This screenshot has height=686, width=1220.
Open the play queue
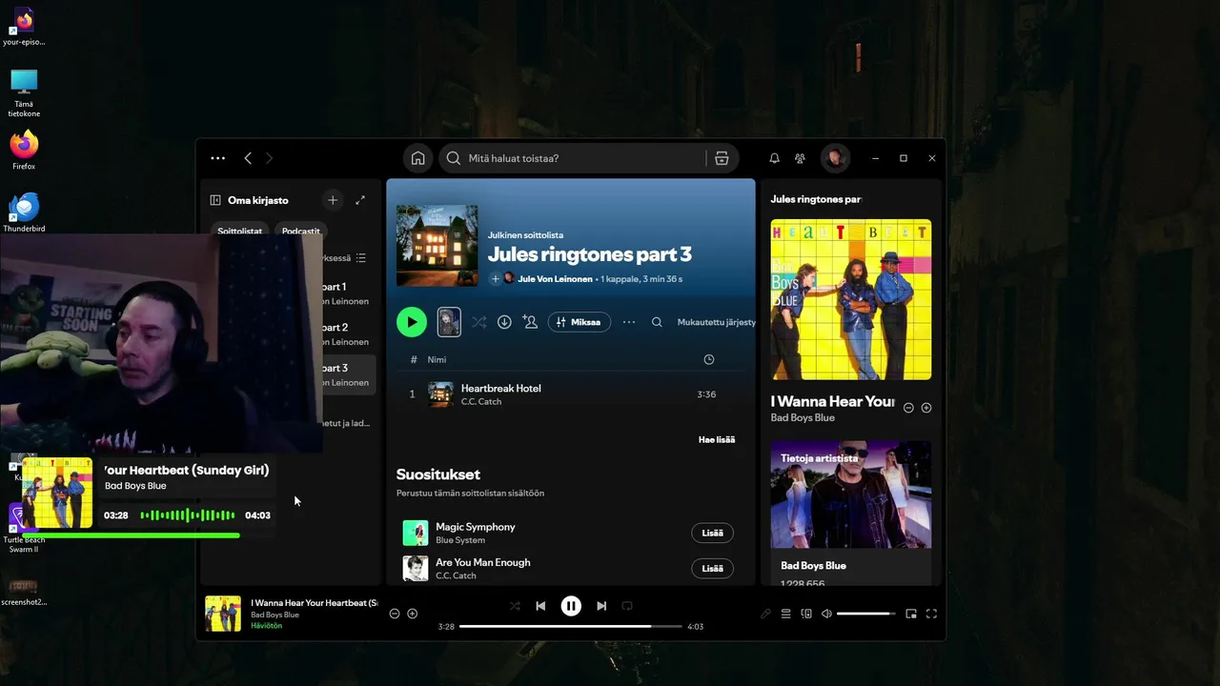786,614
